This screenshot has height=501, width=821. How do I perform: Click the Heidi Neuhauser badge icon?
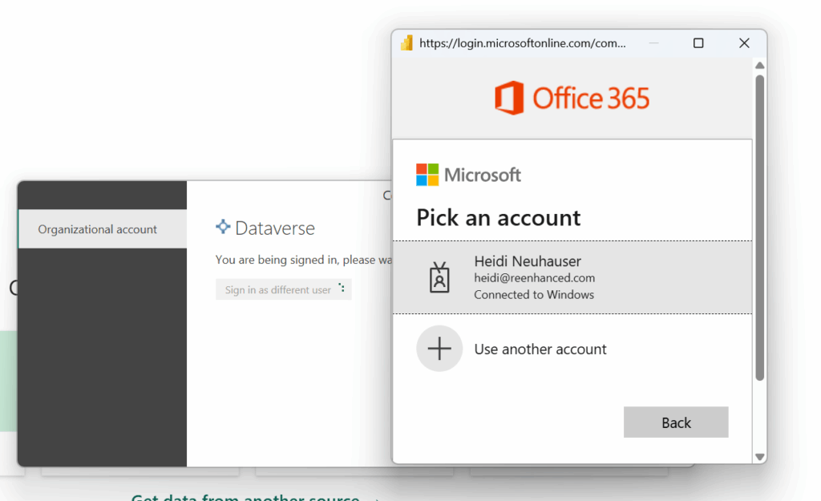pyautogui.click(x=439, y=277)
